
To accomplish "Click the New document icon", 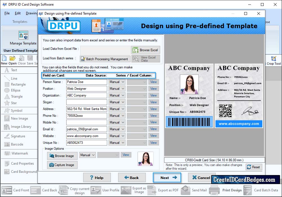I will [x=4, y=58].
